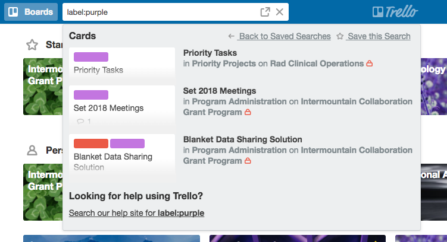Click Blanket Data Sharing Solution result title
Image resolution: width=447 pixels, height=242 pixels.
242,139
